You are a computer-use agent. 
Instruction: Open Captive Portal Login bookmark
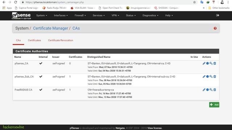pos(27,8)
